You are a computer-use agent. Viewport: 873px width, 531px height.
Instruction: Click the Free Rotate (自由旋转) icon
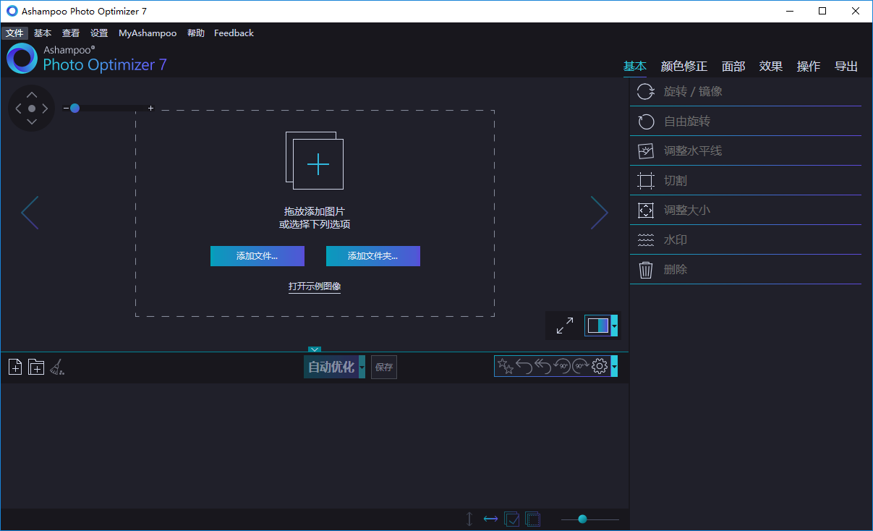point(646,122)
